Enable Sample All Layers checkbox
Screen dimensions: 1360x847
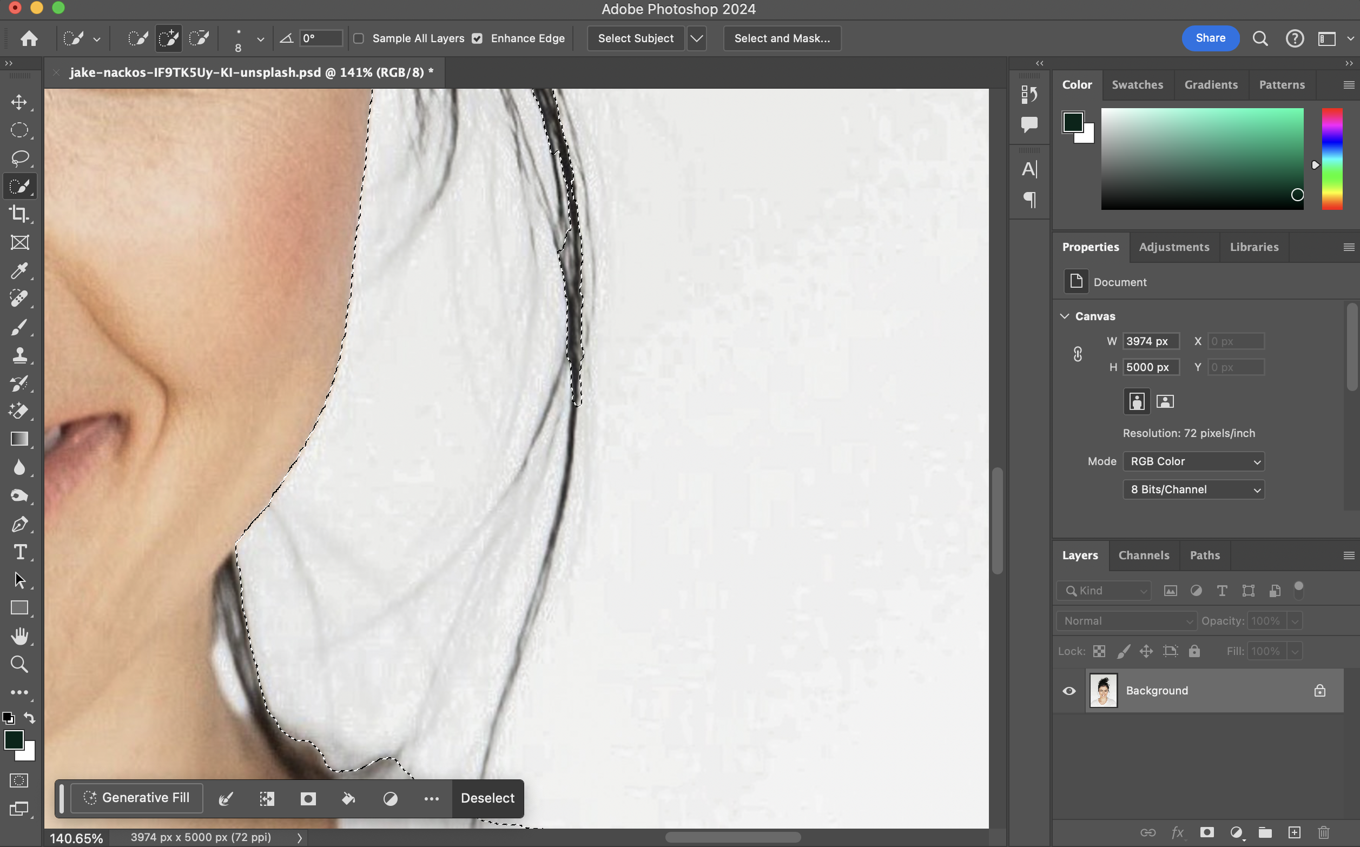(359, 38)
